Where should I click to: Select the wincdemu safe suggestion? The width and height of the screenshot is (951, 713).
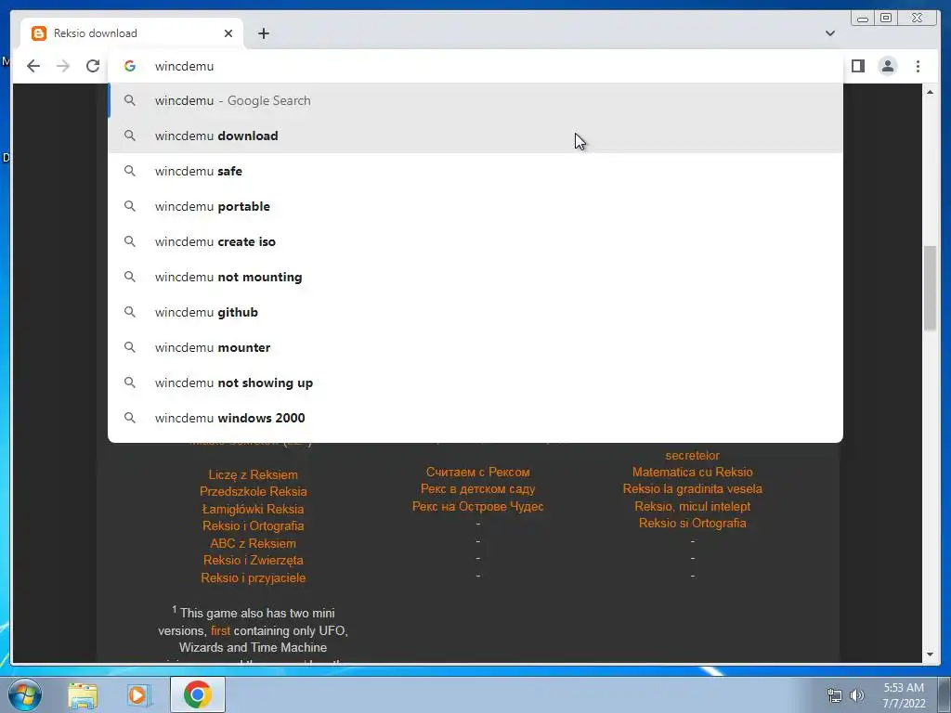[x=475, y=171]
